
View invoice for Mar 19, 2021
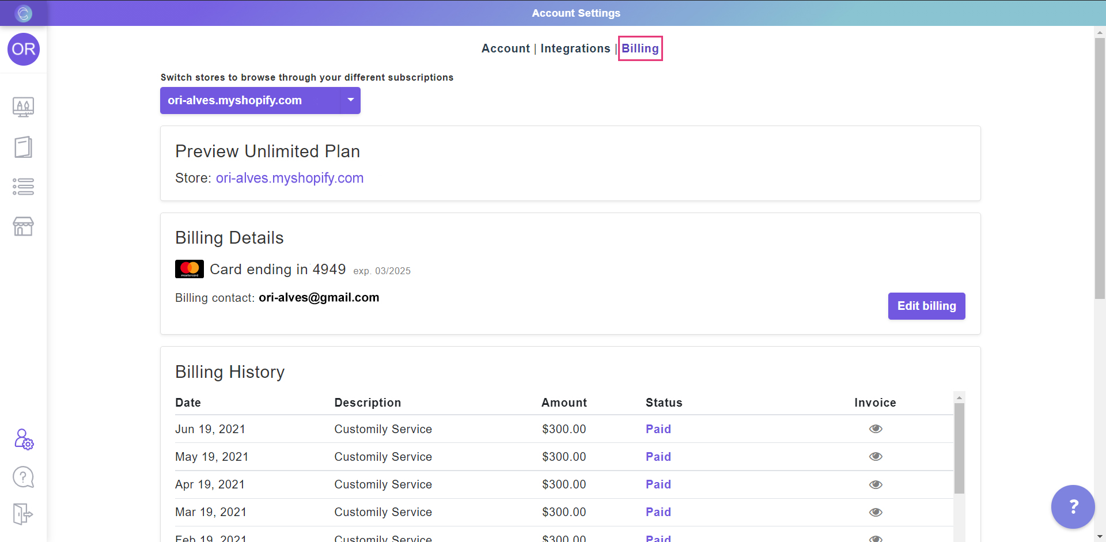coord(876,512)
